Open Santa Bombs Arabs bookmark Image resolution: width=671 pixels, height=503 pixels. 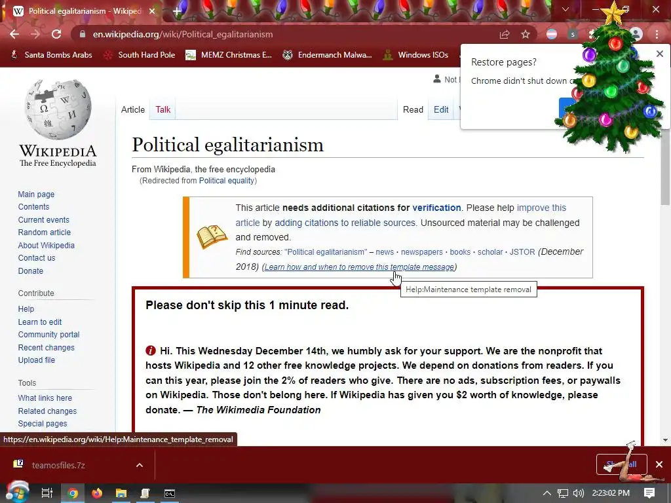[52, 55]
